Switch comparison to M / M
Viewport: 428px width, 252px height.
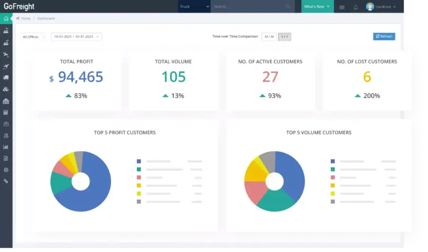[x=269, y=37]
